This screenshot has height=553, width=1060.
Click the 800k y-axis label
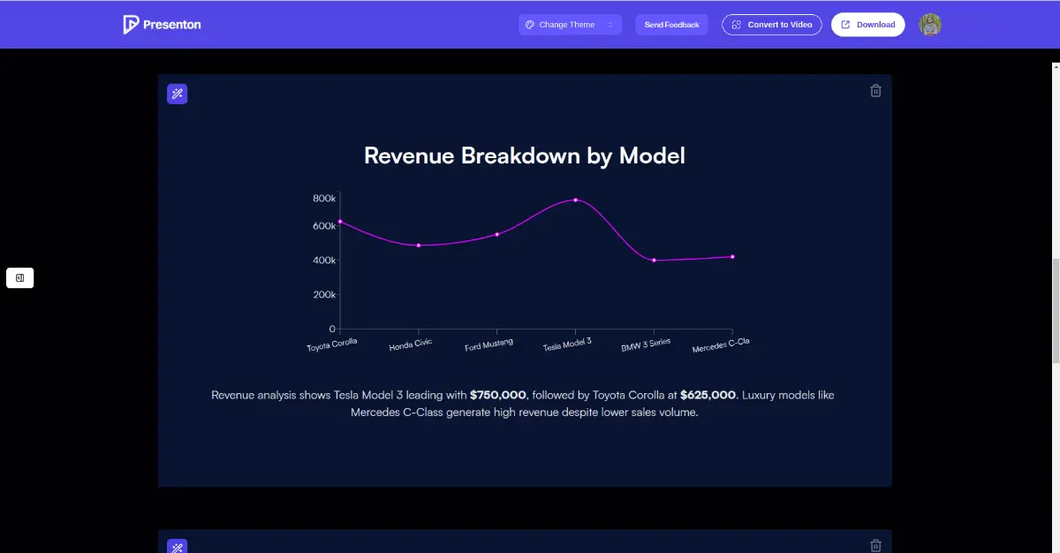tap(324, 198)
